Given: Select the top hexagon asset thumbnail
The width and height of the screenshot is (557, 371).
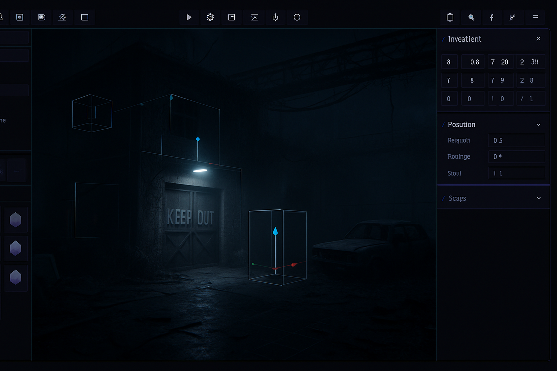Looking at the screenshot, I should [16, 220].
